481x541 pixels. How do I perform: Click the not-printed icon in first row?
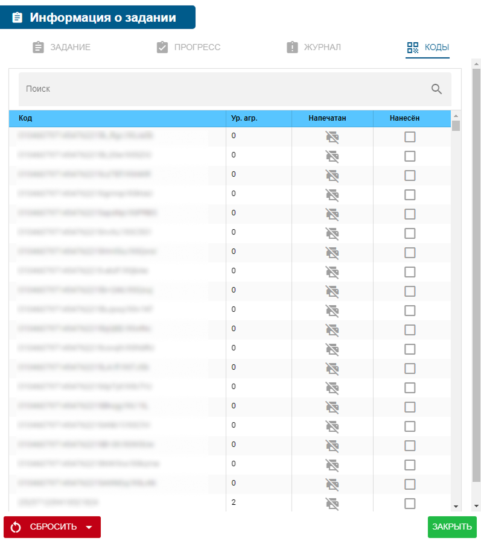click(x=332, y=138)
